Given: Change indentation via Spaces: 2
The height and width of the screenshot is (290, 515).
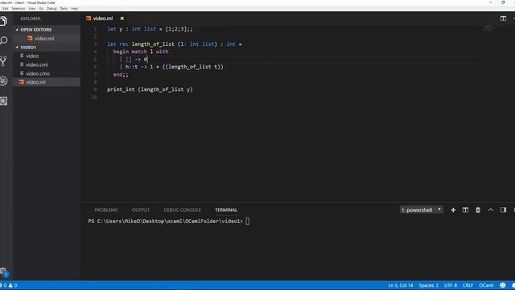Looking at the screenshot, I should pyautogui.click(x=428, y=285).
